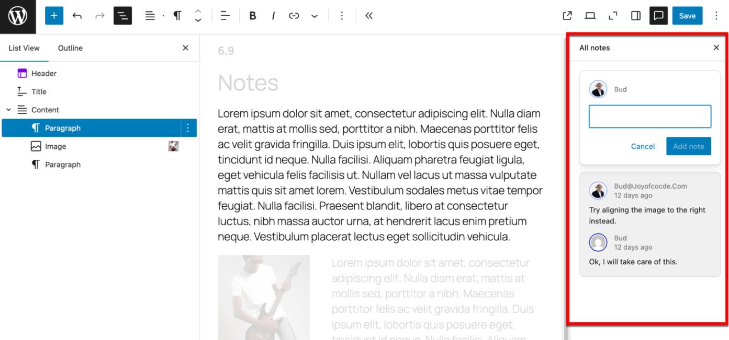
Task: Collapse the Content group in List View
Action: (x=8, y=110)
